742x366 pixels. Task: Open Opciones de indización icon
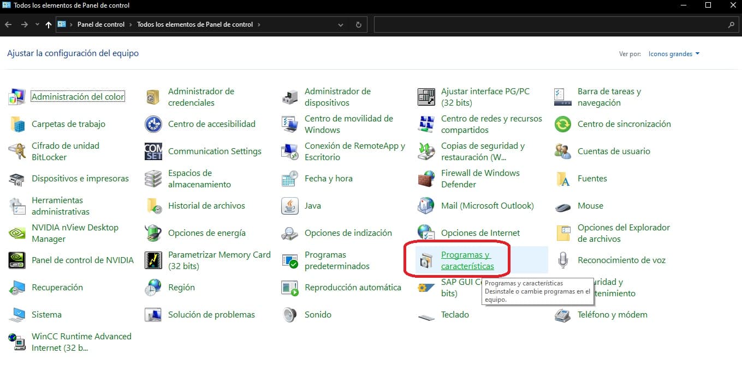(290, 233)
